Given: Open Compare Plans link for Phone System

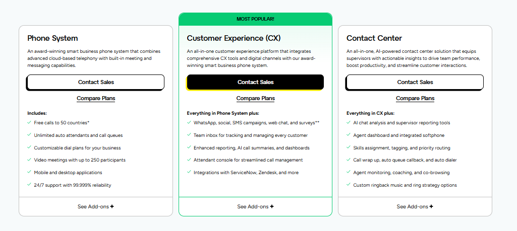Looking at the screenshot, I should pyautogui.click(x=96, y=98).
